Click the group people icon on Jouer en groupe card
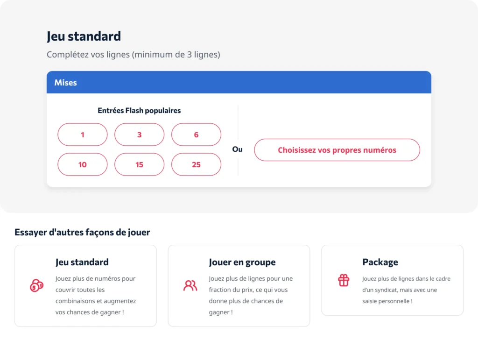The height and width of the screenshot is (340, 478). click(190, 285)
